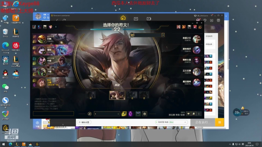
Task: Click enemy summoner 正义巨像 portrait
Action: click(x=196, y=72)
